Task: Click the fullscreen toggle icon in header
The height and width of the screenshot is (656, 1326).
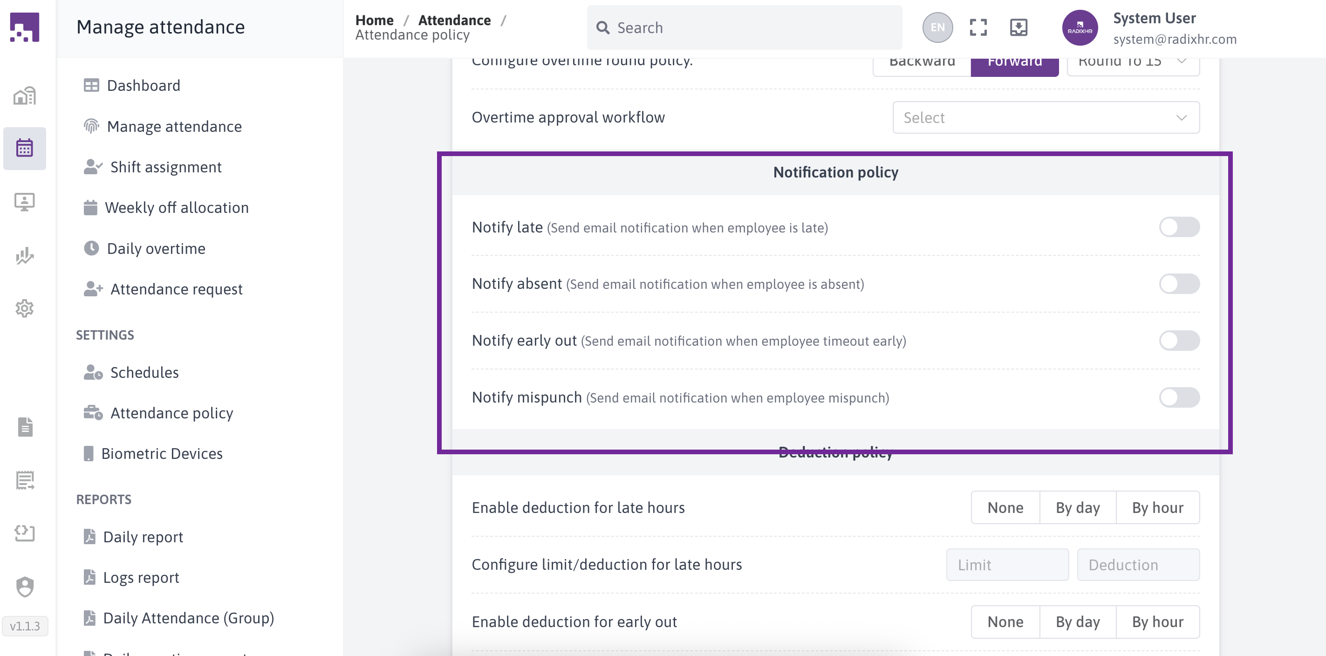Action: (977, 27)
